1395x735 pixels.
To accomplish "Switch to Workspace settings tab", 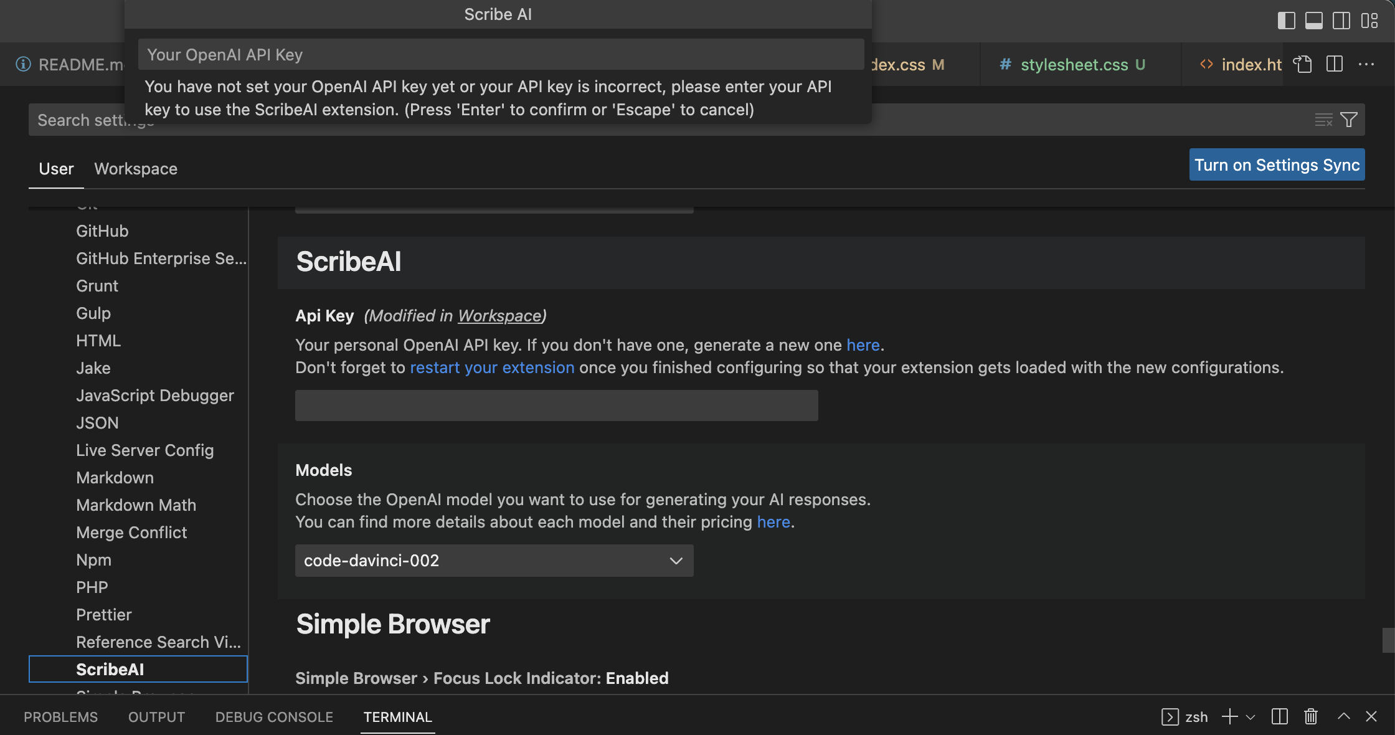I will [x=136, y=169].
